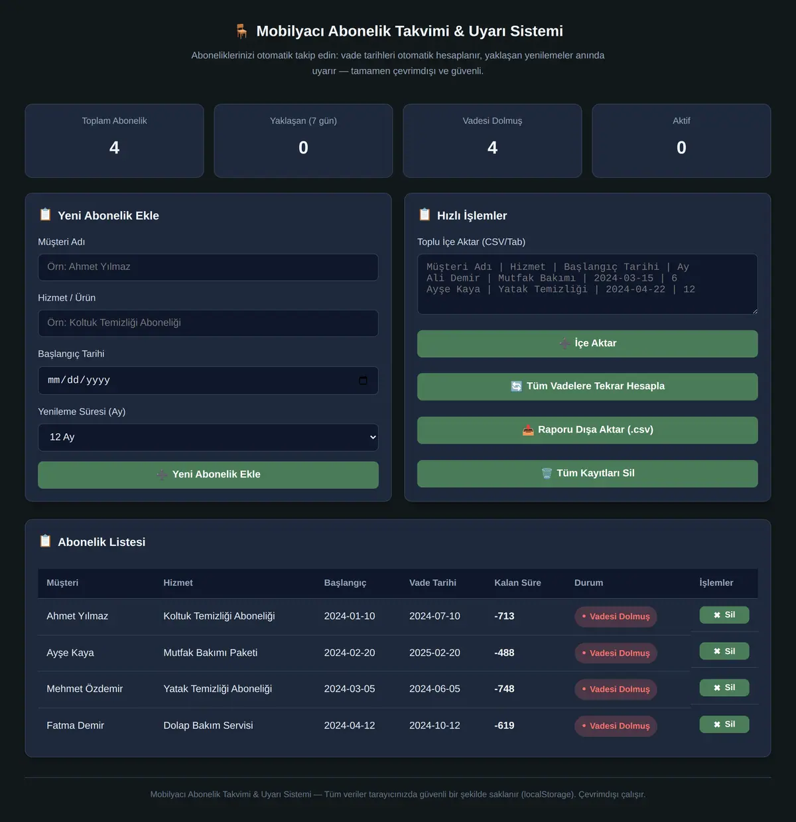Click the -488 remaining days value
The width and height of the screenshot is (796, 822).
click(x=504, y=652)
